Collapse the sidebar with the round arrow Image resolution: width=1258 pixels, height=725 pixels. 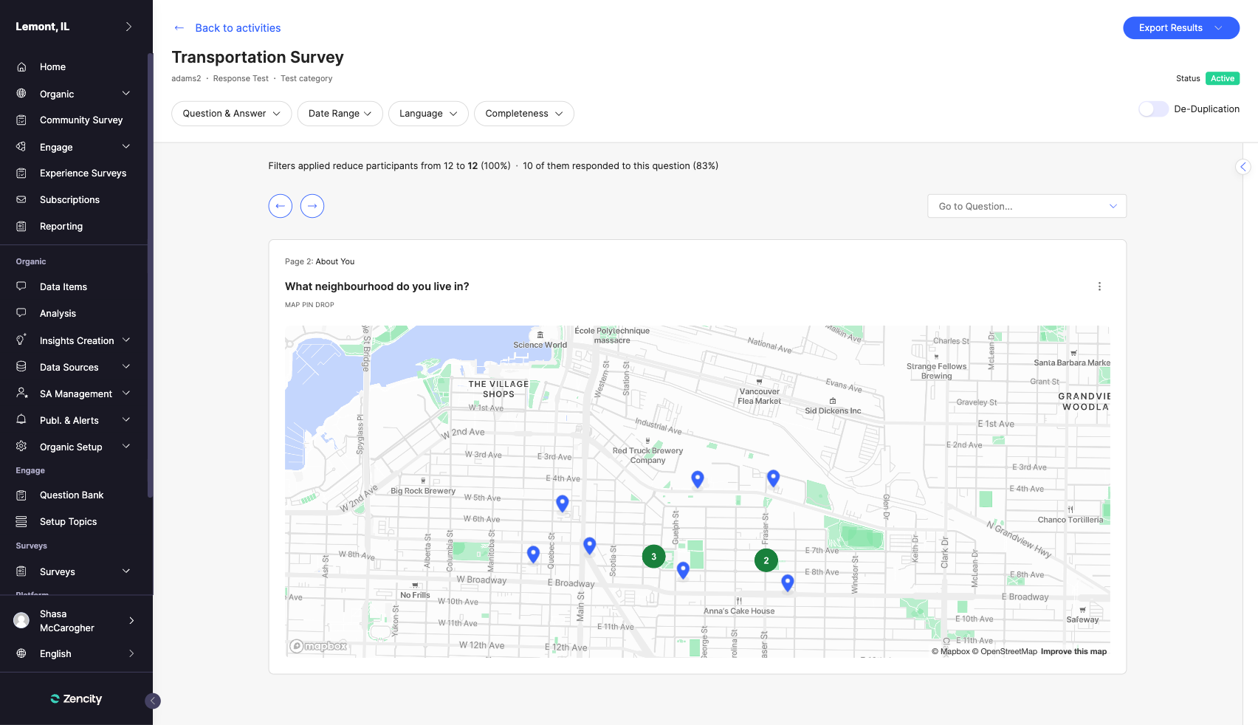[x=153, y=701]
